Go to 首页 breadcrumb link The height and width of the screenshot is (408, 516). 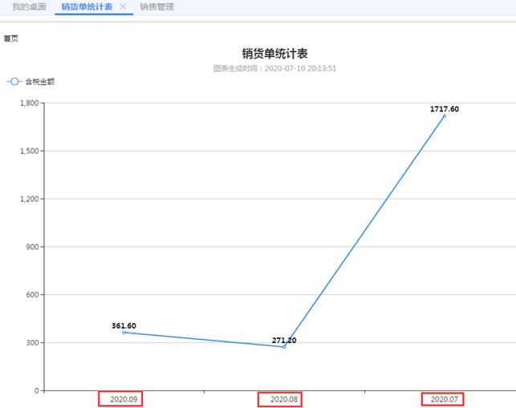pyautogui.click(x=11, y=38)
